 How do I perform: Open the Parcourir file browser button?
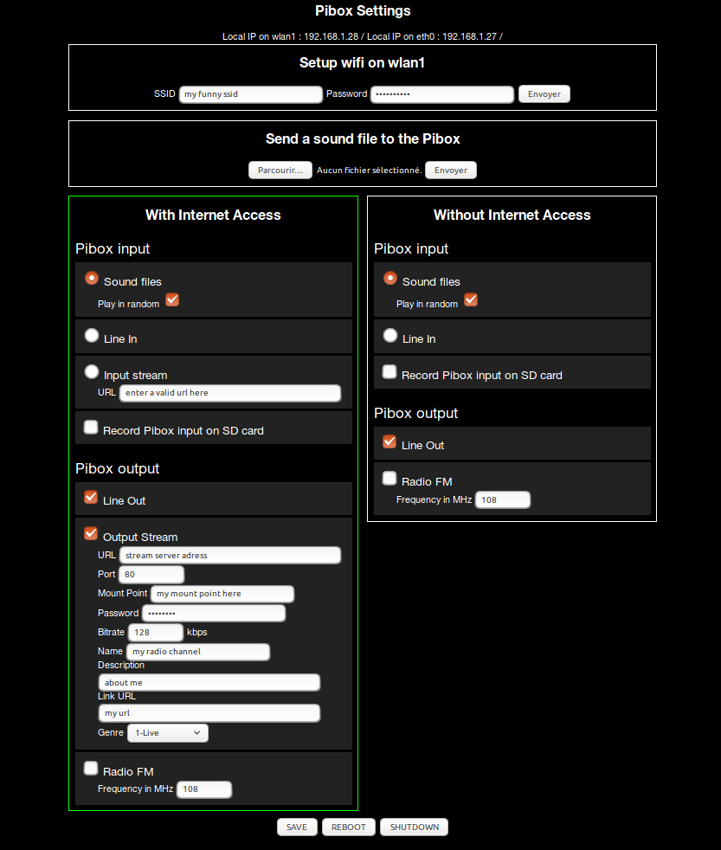[x=280, y=171]
